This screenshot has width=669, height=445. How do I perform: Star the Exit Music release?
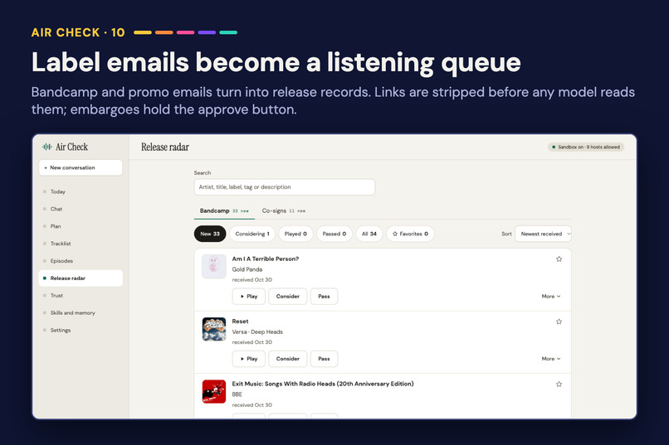(x=559, y=385)
